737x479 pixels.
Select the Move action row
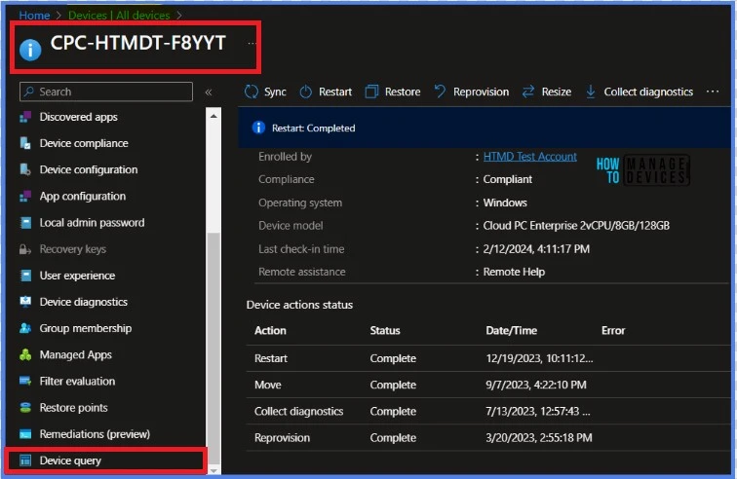(487, 386)
